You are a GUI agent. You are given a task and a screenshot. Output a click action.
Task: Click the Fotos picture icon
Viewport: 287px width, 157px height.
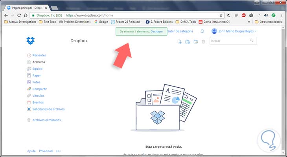[x=29, y=82]
